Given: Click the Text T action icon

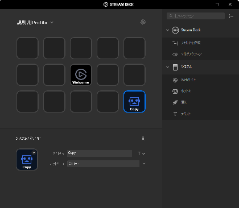Looking at the screenshot, I should click(x=175, y=114).
